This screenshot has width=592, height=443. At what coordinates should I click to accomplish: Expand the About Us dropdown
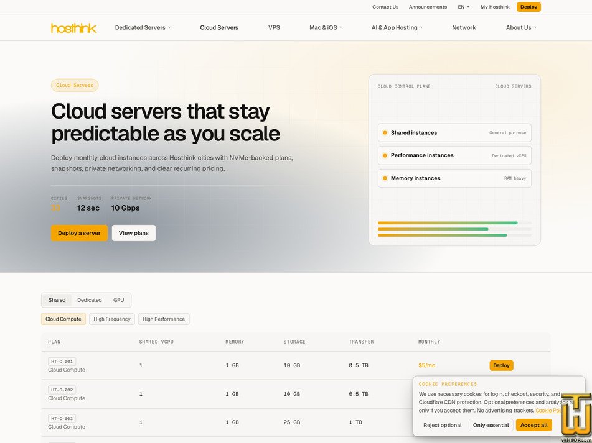[x=521, y=27]
